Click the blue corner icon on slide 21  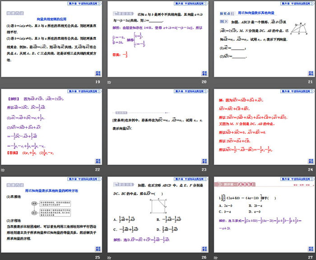(311, 74)
